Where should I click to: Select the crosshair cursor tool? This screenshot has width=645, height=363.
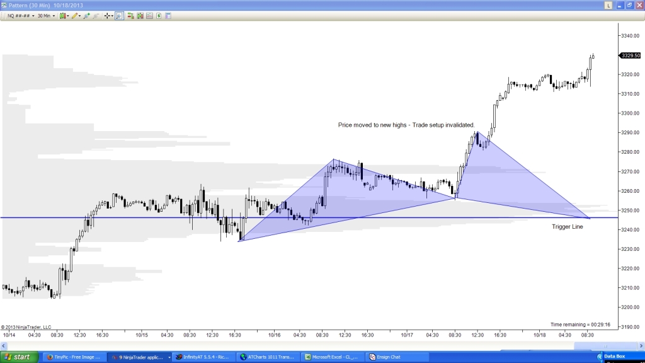pyautogui.click(x=107, y=16)
